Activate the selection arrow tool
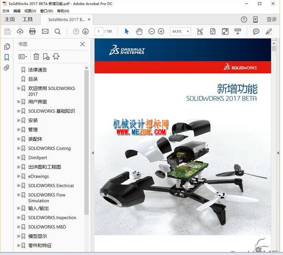Screen dimensions: 283x255 127,32
